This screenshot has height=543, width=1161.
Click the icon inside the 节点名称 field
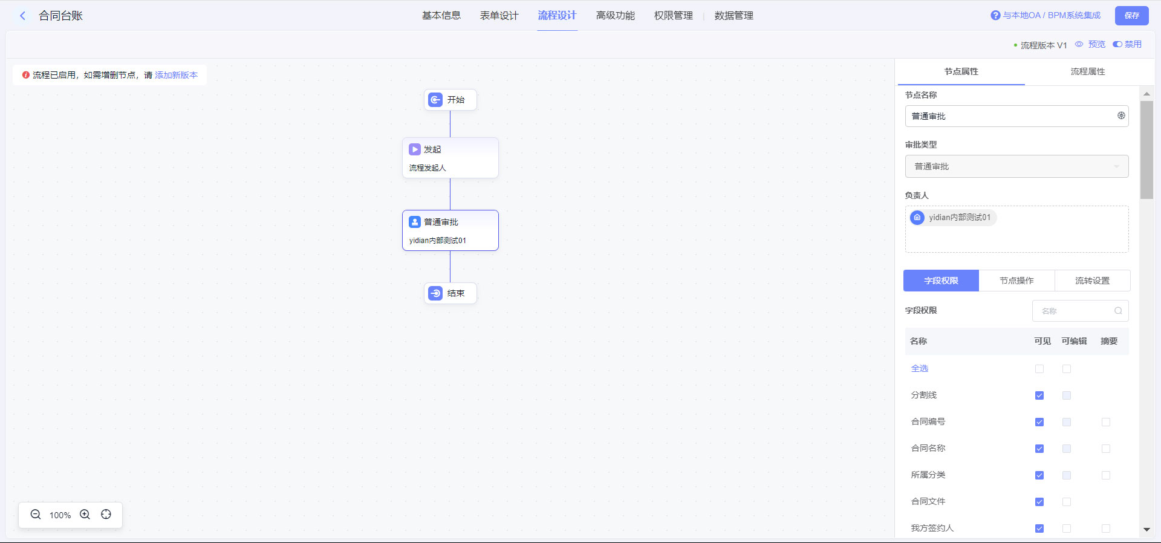pyautogui.click(x=1121, y=115)
